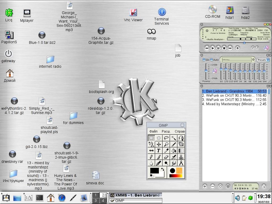Image resolution: width=272 pixels, height=204 pixels.
Task: Choose the Magnify zoom tool in GIMP
Action: [166, 144]
